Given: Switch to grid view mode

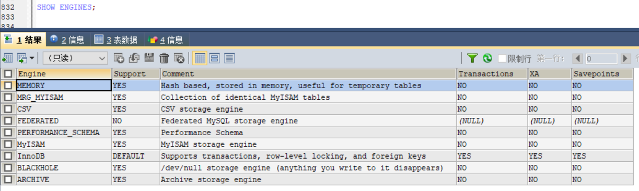Looking at the screenshot, I should (200, 58).
